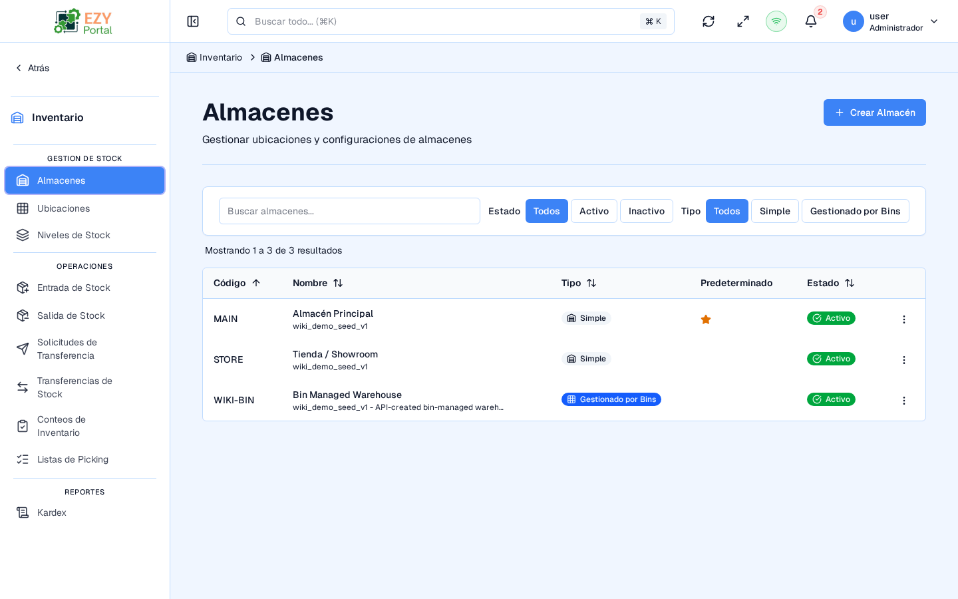Image resolution: width=958 pixels, height=599 pixels.
Task: Sort table by Tipo column
Action: [579, 283]
